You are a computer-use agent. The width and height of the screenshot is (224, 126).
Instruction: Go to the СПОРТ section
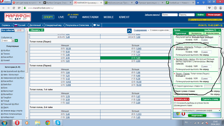click(48, 17)
